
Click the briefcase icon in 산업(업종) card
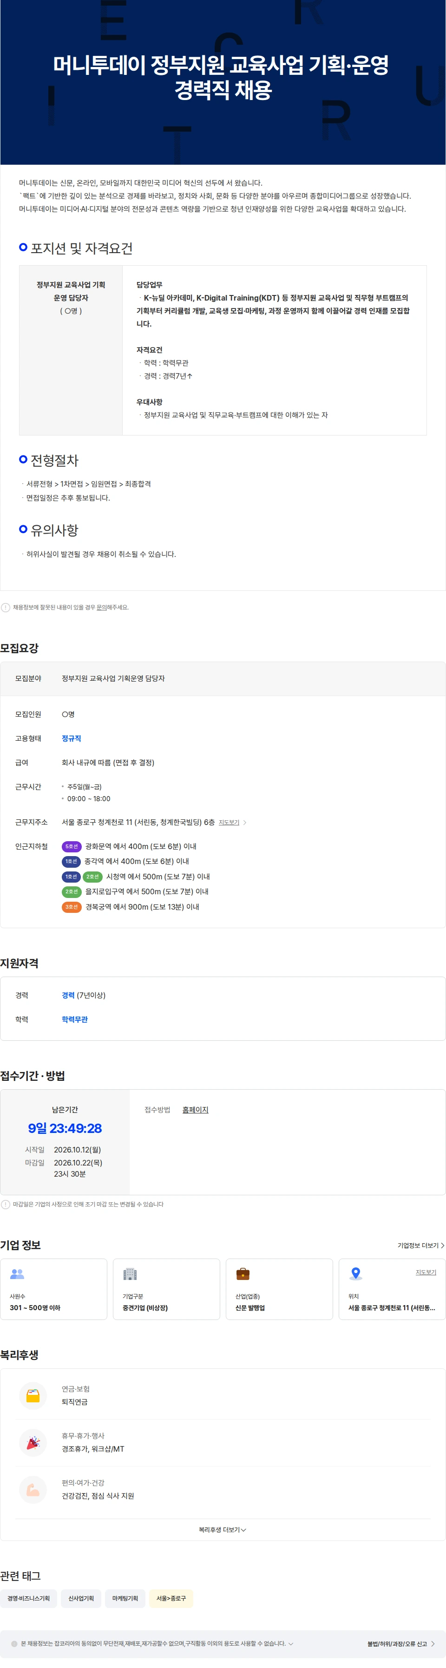coord(243,1273)
